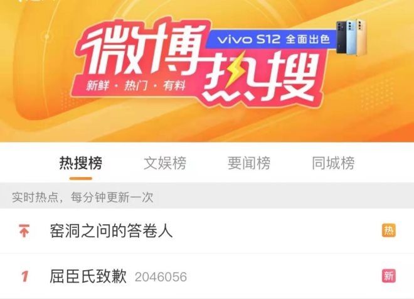Click the orange underline beneath 热搜榜

point(81,178)
